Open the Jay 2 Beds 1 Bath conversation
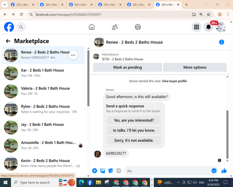Viewport: 233px width, 187px height. click(43, 127)
